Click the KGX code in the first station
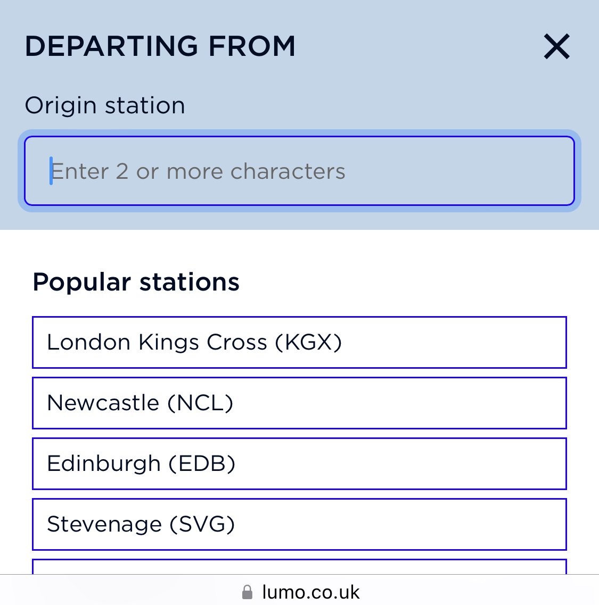The height and width of the screenshot is (605, 599). [x=309, y=342]
